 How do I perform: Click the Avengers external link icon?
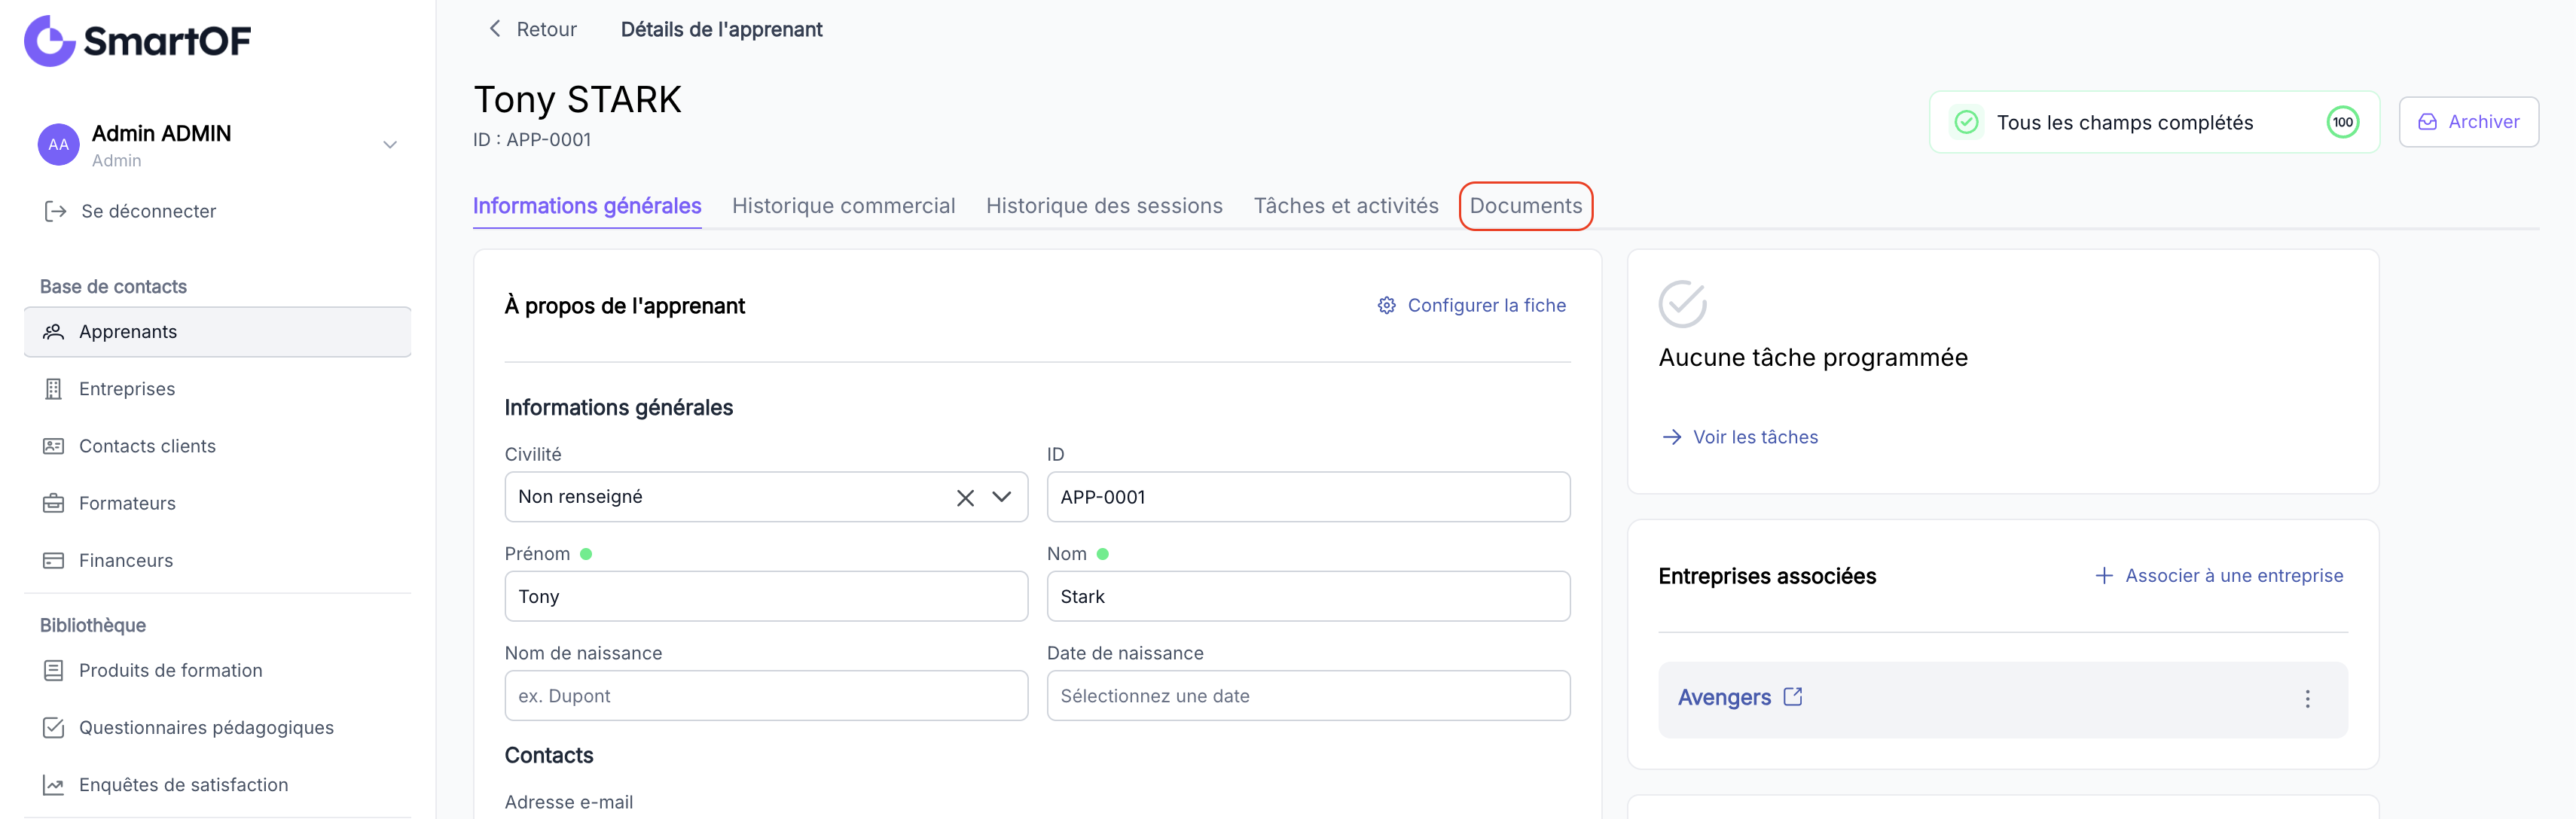point(1793,697)
